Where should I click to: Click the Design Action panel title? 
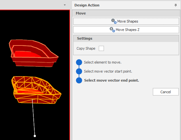(x=87, y=5)
